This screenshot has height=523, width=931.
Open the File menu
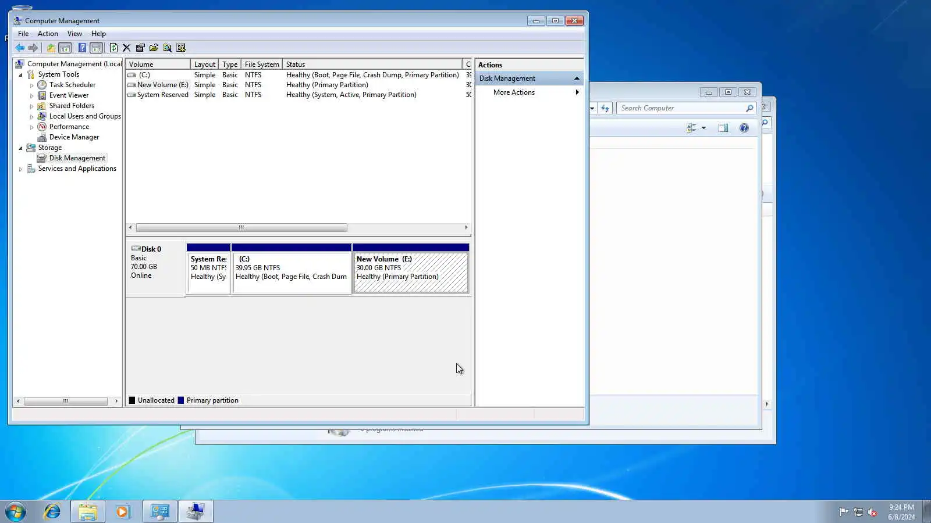[x=23, y=34]
